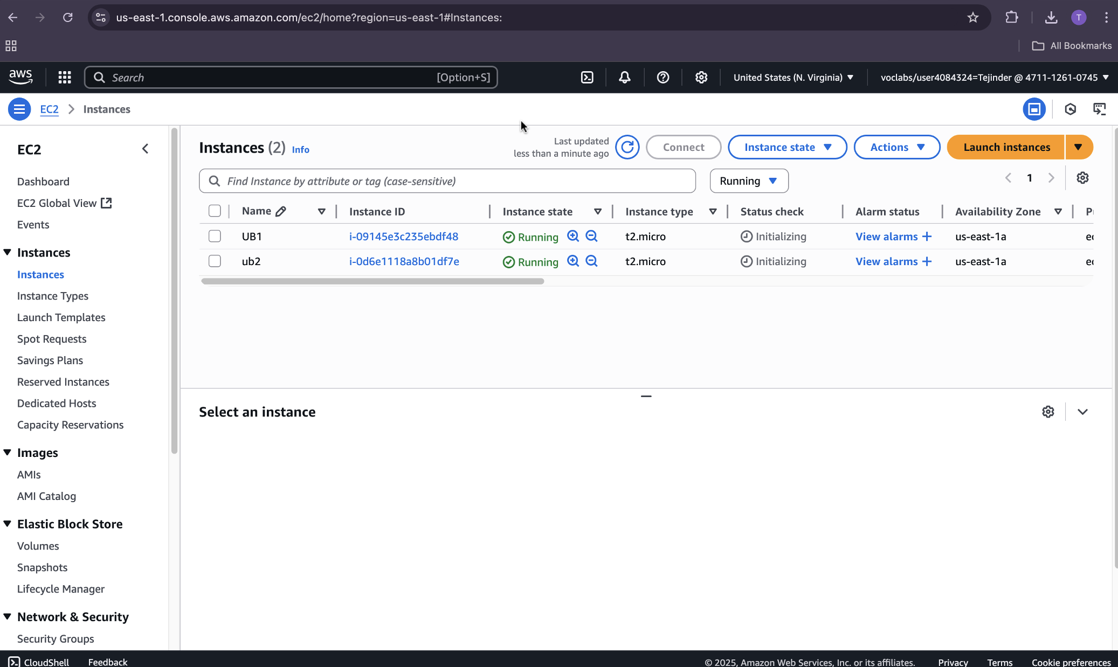Refresh the instances list
This screenshot has height=667, width=1118.
click(x=627, y=147)
